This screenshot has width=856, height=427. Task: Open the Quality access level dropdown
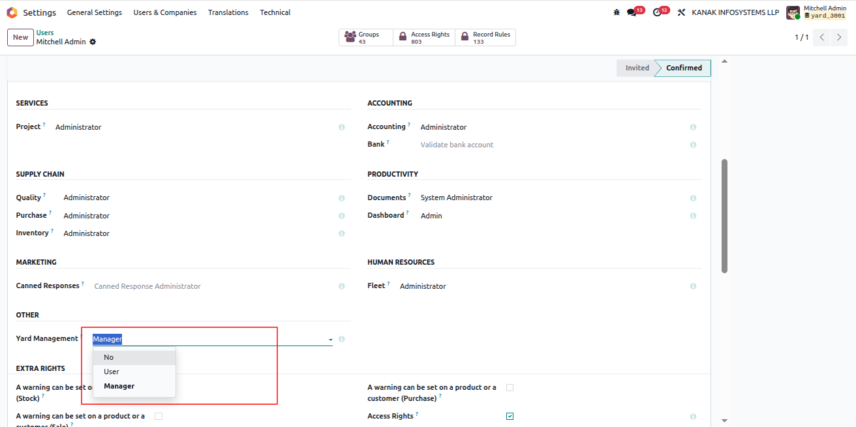tap(198, 198)
